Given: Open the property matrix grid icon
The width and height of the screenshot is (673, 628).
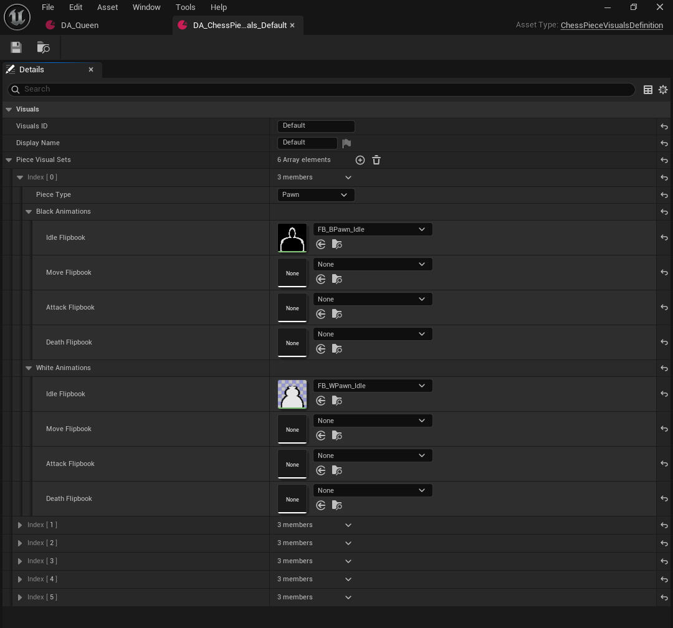Looking at the screenshot, I should pyautogui.click(x=647, y=89).
